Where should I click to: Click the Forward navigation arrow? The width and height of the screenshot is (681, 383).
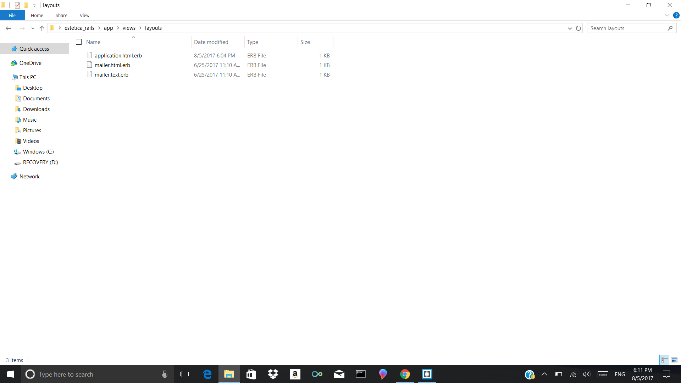[x=22, y=28]
